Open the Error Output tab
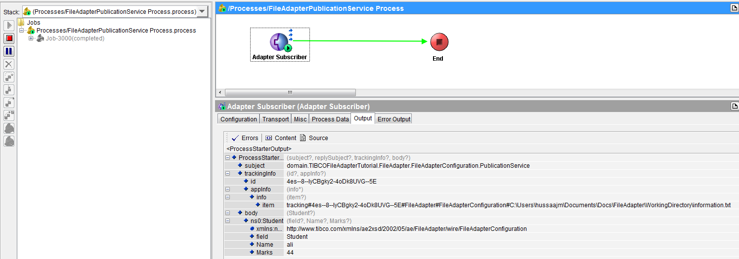This screenshot has width=739, height=259. pos(394,119)
